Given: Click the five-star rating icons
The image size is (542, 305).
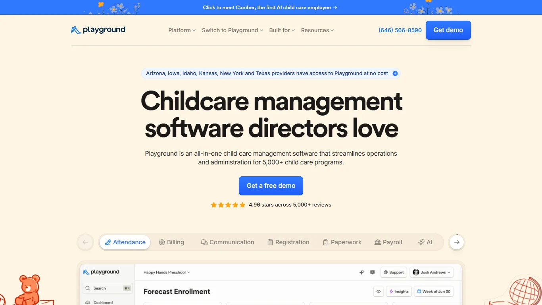Looking at the screenshot, I should click(x=228, y=205).
